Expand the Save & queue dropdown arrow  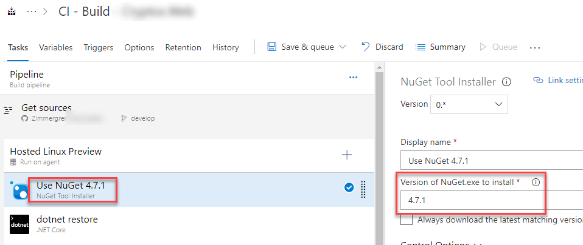pos(342,47)
